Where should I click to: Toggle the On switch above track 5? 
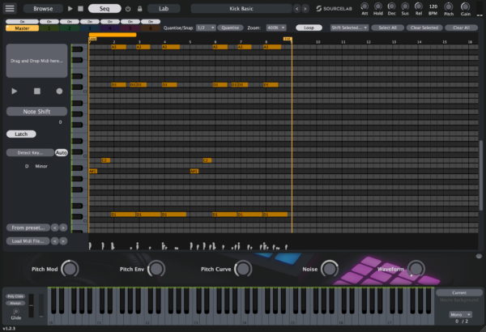130,22
